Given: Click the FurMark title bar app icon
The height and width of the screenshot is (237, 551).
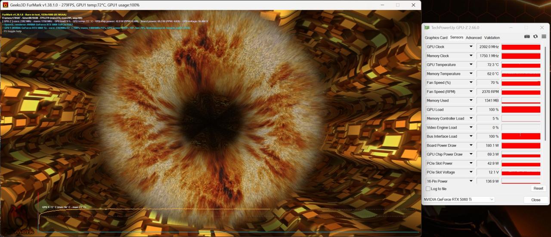Looking at the screenshot, I should click(x=6, y=5).
